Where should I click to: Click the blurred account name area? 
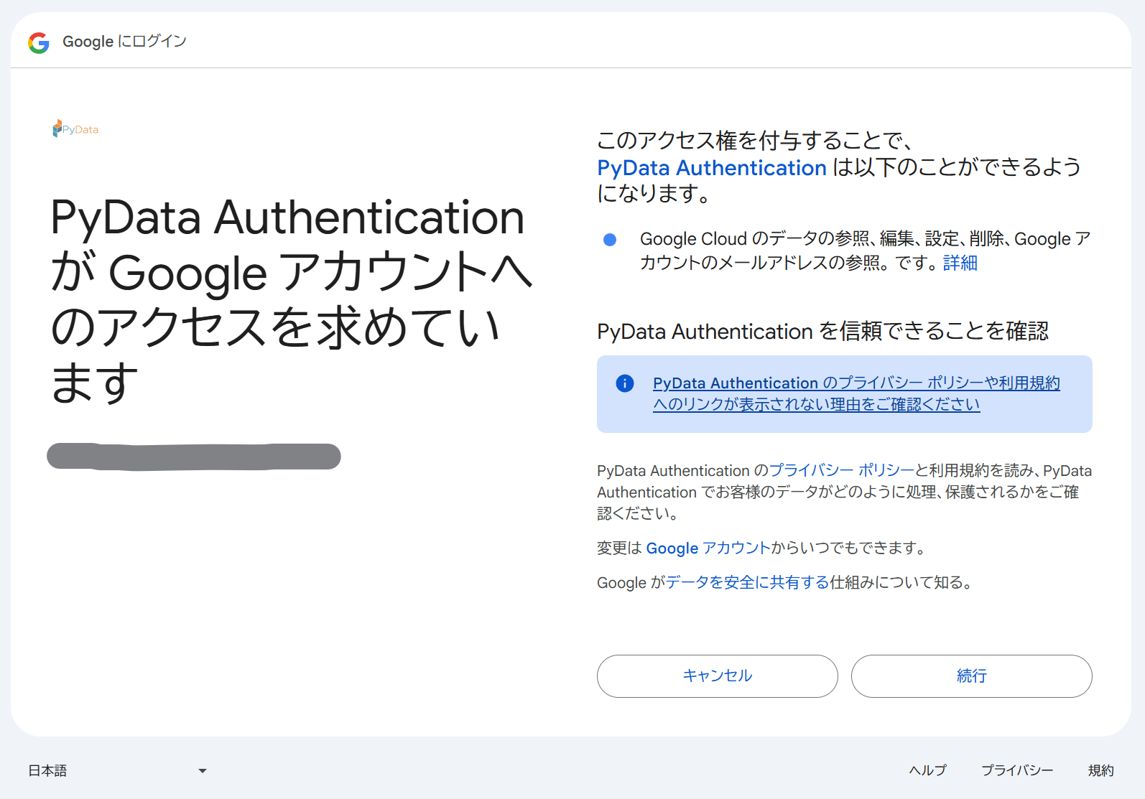click(x=194, y=456)
